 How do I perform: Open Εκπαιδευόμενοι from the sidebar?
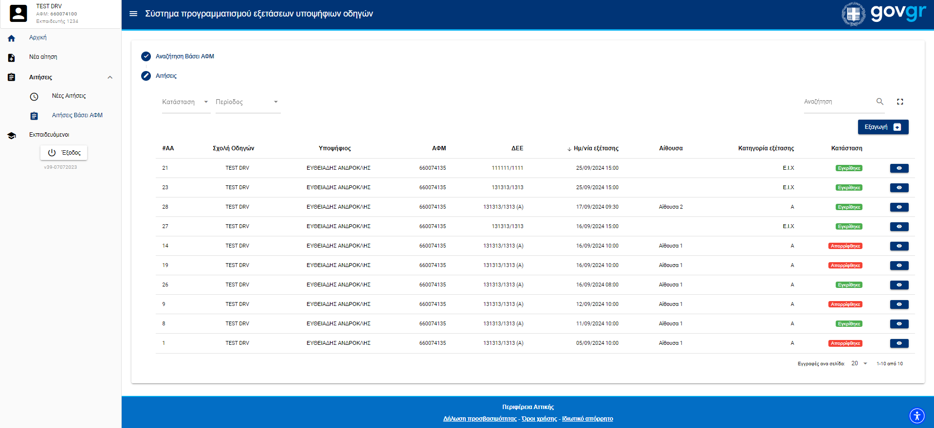[x=49, y=135]
